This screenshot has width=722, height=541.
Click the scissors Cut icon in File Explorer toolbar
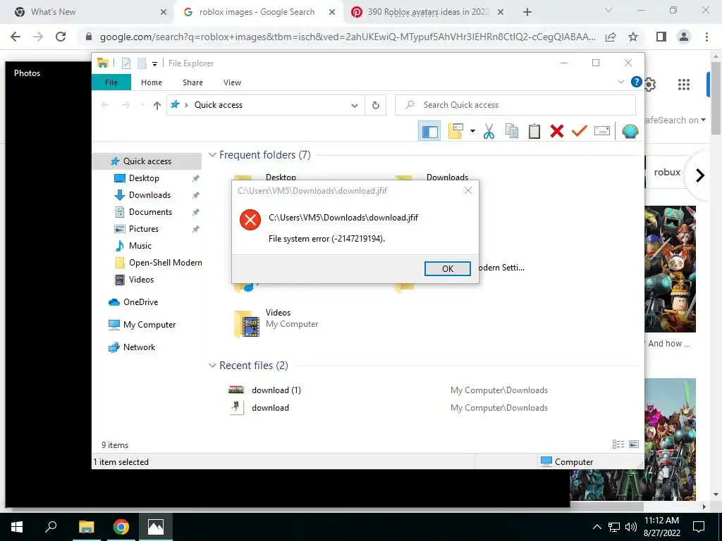pos(489,131)
